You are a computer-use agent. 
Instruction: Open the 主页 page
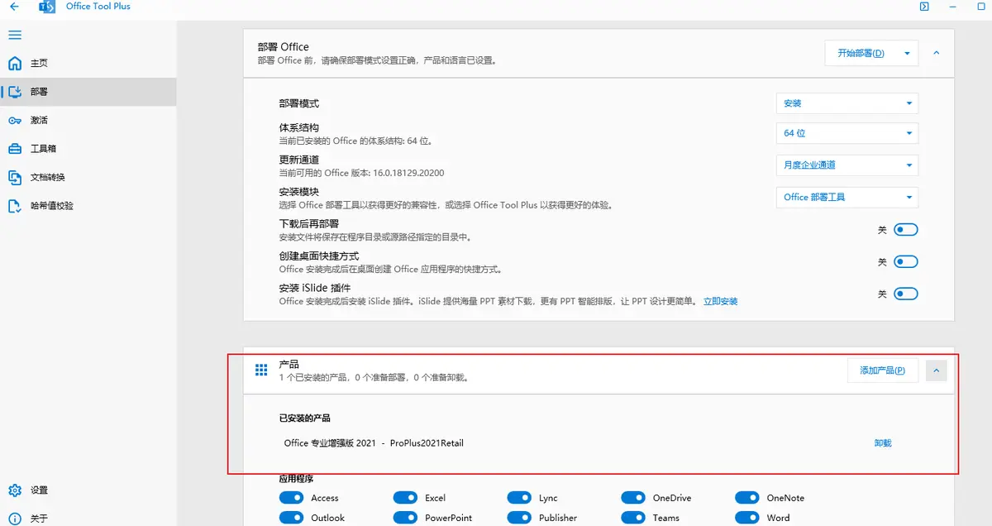pyautogui.click(x=88, y=64)
